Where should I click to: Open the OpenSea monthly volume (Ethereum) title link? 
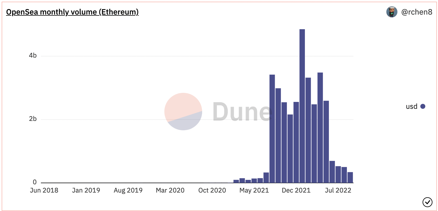click(72, 12)
